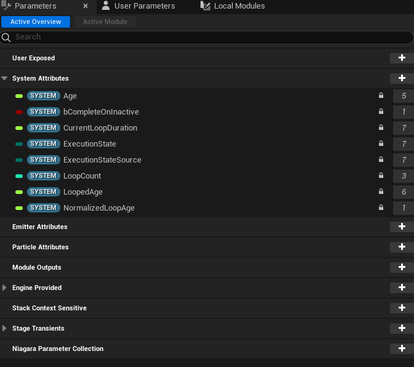
Task: Click the reference count 3 for LoopCount
Action: [x=404, y=176]
